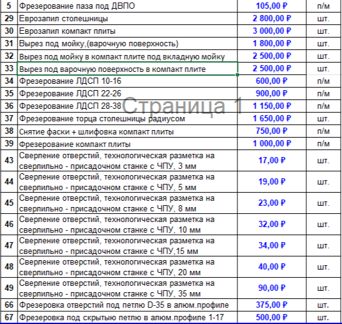Click price 750,00 ₽
Image resolution: width=342 pixels, height=324 pixels.
click(x=272, y=131)
